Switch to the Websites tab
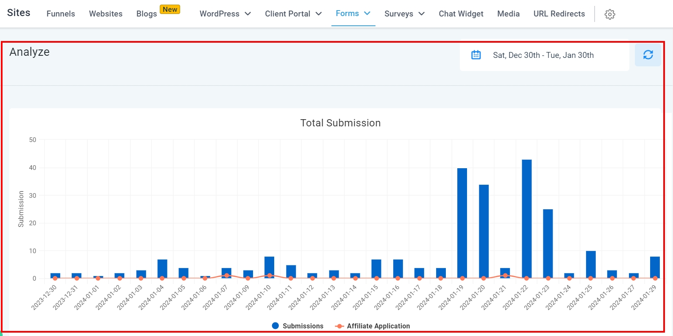 [x=106, y=14]
